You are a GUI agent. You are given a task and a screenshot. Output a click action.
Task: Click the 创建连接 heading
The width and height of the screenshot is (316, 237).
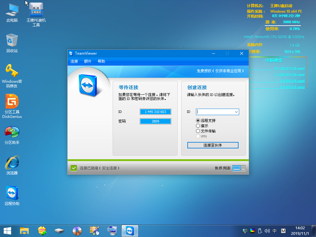(x=197, y=87)
